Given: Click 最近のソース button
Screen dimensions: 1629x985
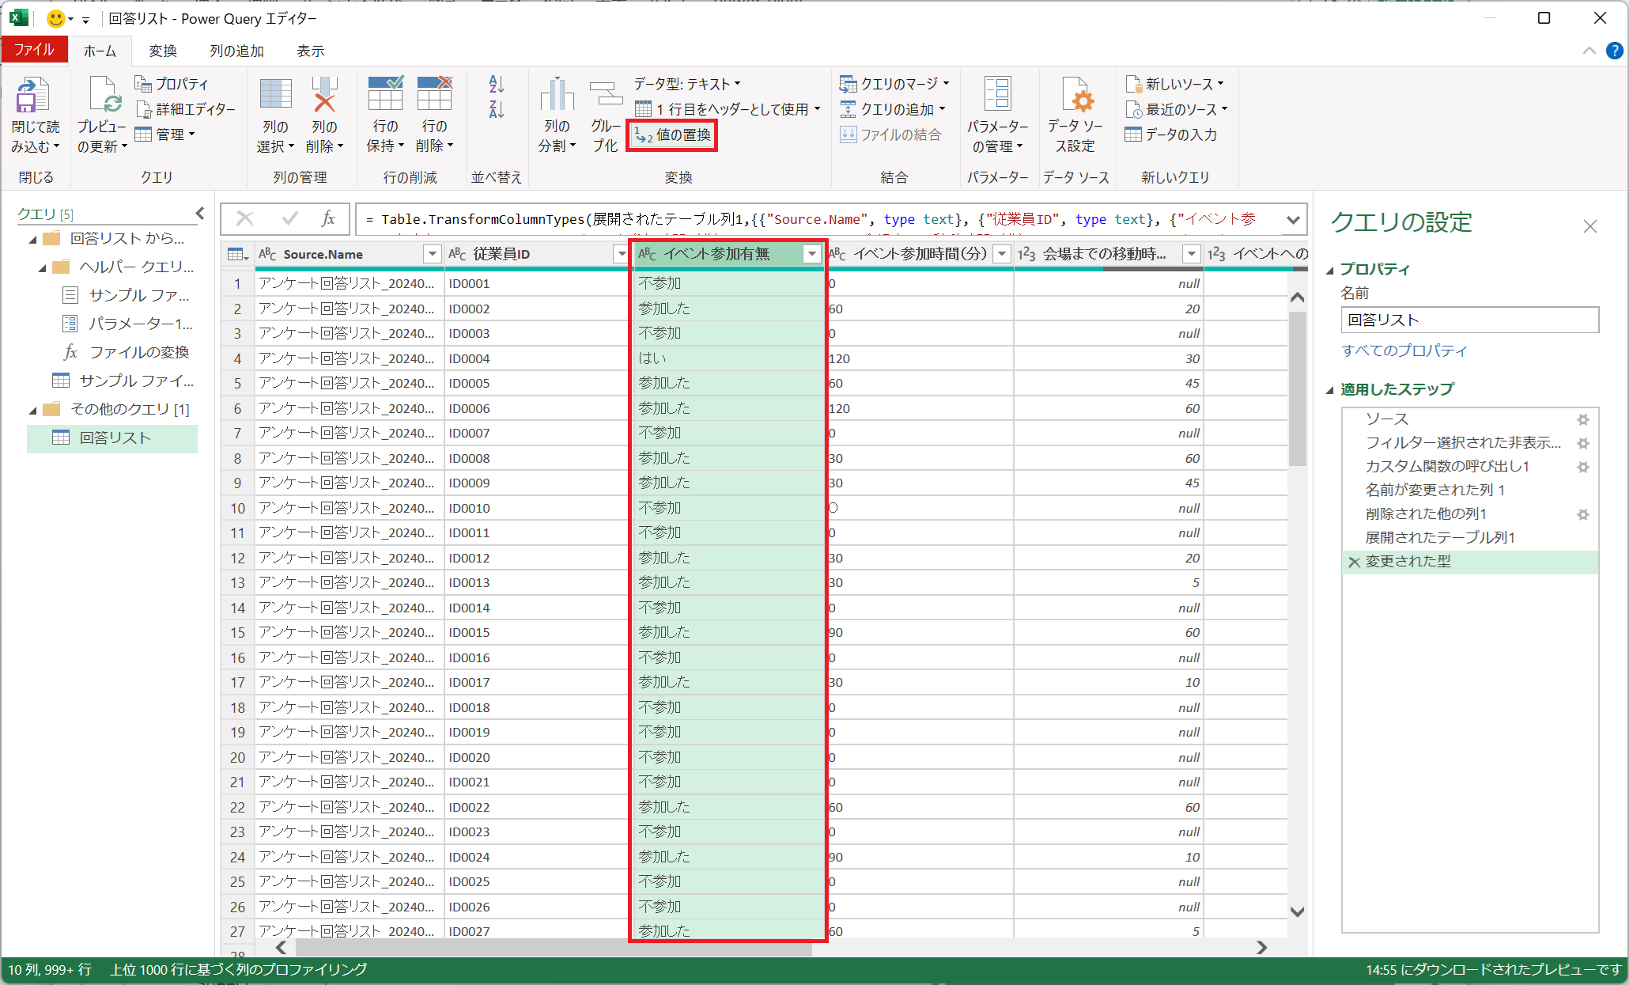Looking at the screenshot, I should [x=1177, y=109].
